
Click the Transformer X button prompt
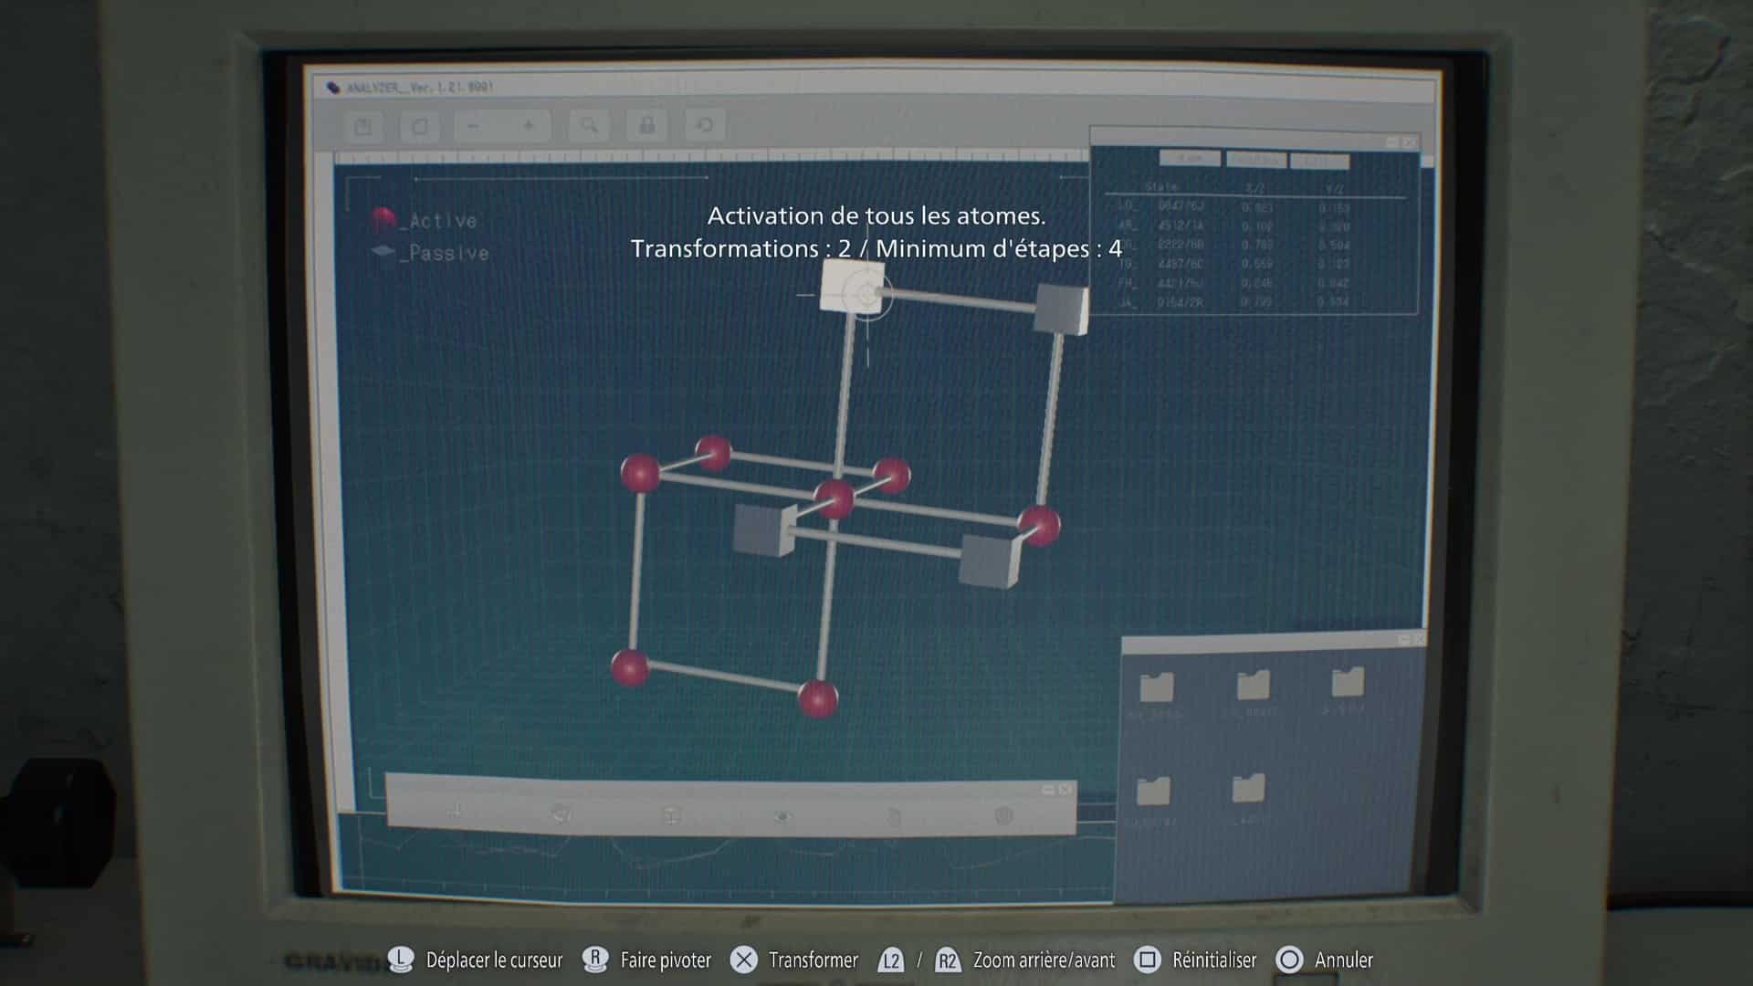point(744,960)
